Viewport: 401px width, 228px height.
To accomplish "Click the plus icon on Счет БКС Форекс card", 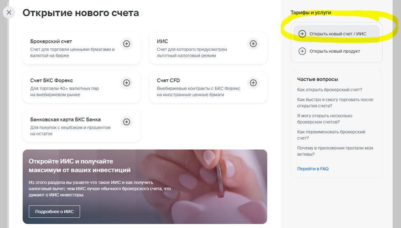I will pyautogui.click(x=126, y=83).
